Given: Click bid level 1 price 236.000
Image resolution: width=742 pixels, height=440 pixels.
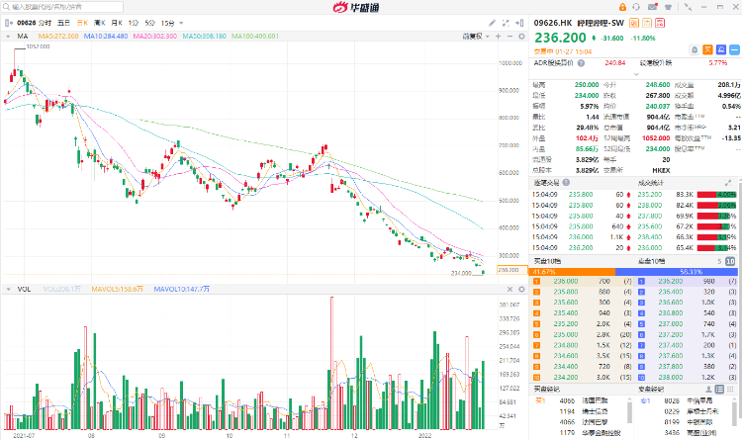Looking at the screenshot, I should pyautogui.click(x=566, y=281).
